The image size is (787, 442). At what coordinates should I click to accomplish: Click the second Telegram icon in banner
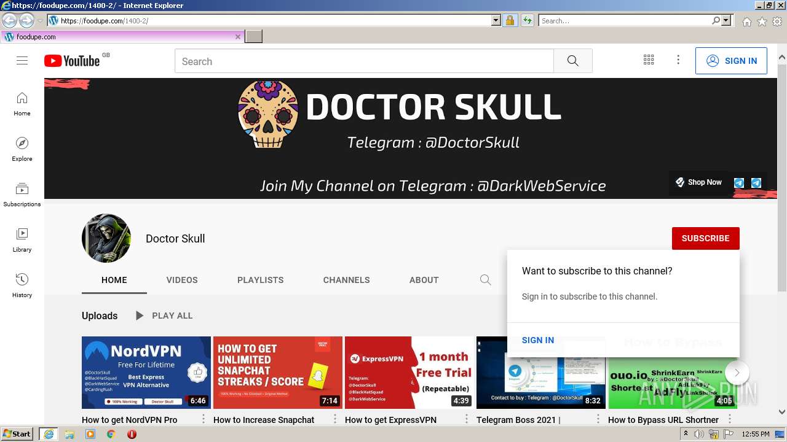[x=757, y=183]
